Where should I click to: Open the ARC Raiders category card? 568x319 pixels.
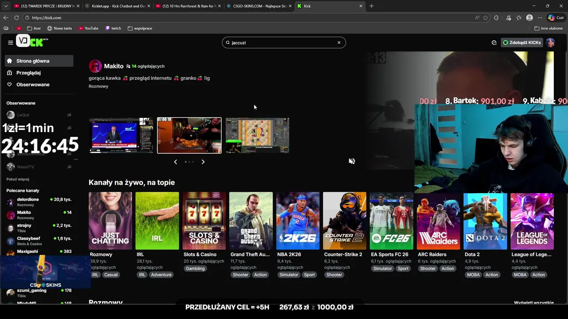438,221
